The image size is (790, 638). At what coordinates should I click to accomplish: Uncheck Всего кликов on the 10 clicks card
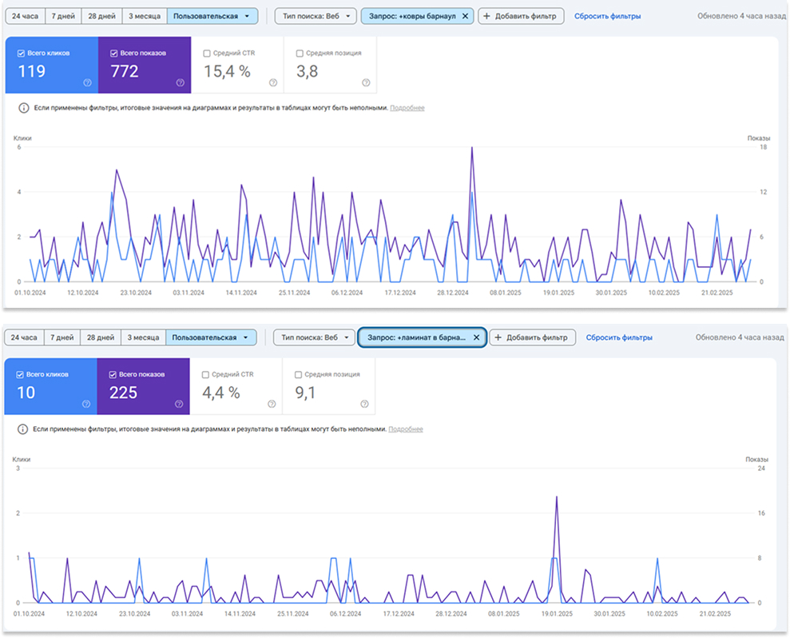pos(21,374)
